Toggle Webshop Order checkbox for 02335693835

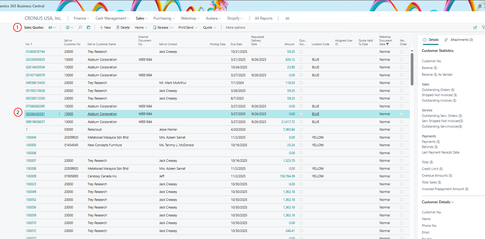tap(402, 60)
